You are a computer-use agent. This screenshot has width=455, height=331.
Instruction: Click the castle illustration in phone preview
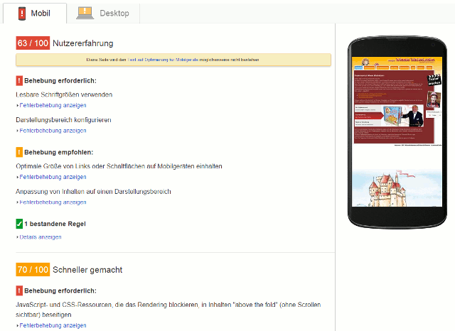(387, 188)
